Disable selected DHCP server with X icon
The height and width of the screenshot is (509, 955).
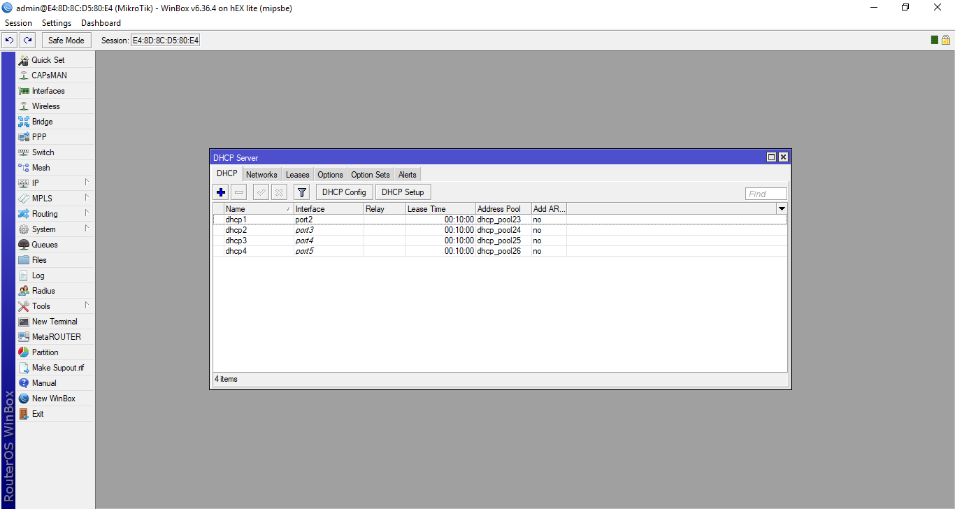pyautogui.click(x=279, y=192)
